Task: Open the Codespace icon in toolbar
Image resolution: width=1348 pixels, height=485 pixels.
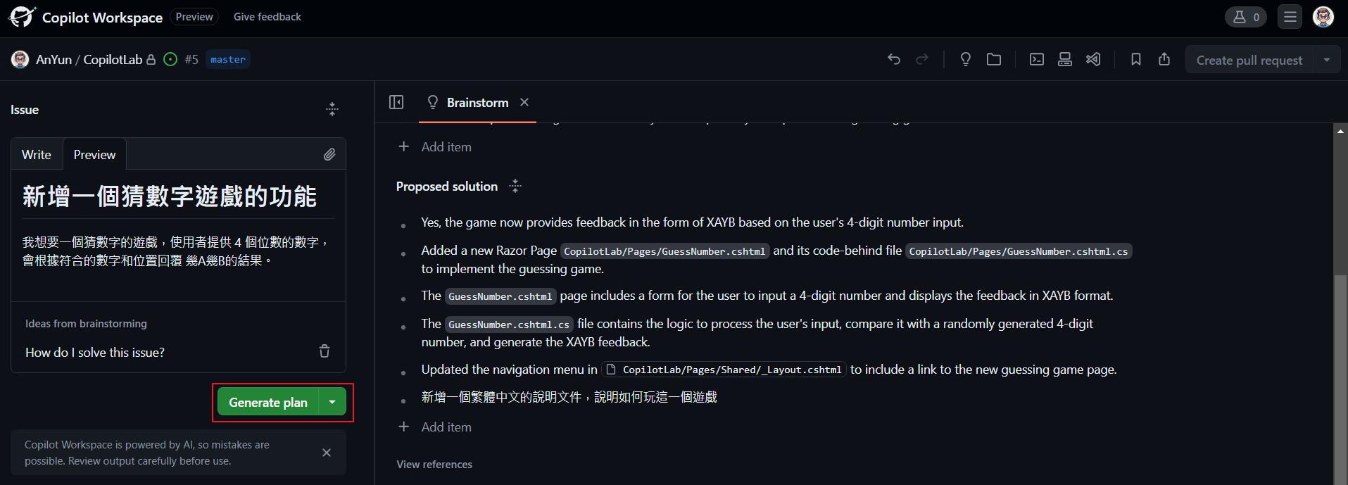Action: point(1065,60)
